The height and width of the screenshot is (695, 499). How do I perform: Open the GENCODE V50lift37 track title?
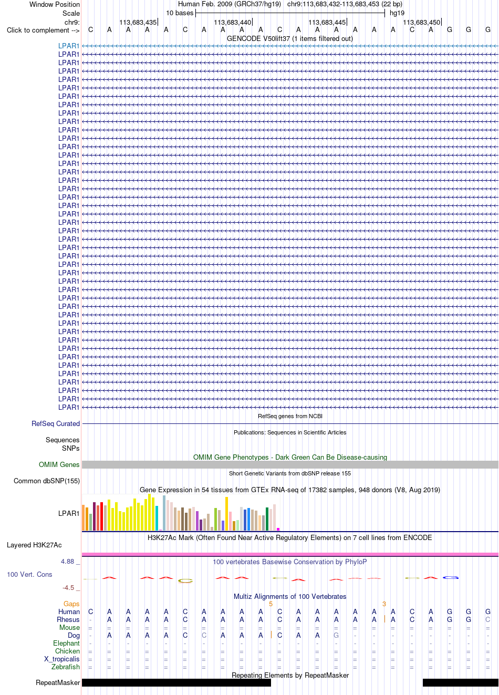pyautogui.click(x=290, y=38)
